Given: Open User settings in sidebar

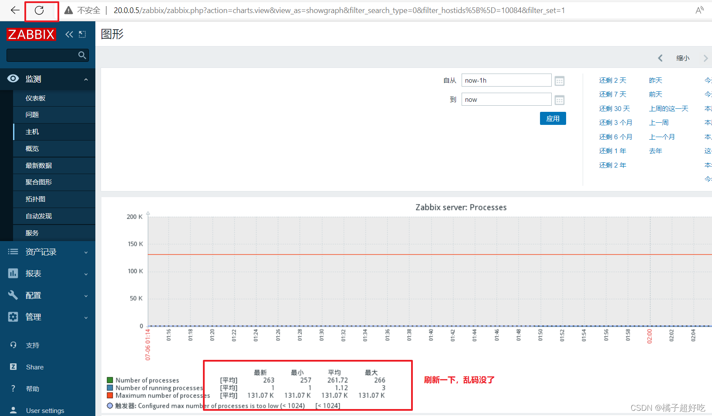Looking at the screenshot, I should click(45, 411).
